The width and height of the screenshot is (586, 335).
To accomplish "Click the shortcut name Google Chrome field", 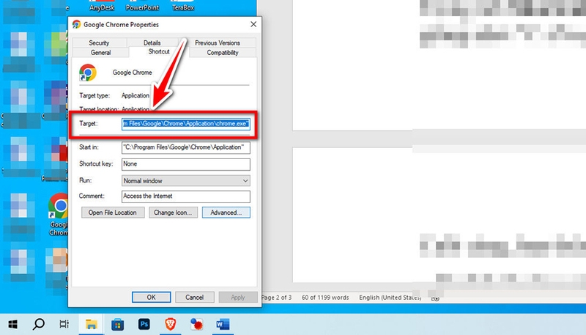I will (x=133, y=73).
